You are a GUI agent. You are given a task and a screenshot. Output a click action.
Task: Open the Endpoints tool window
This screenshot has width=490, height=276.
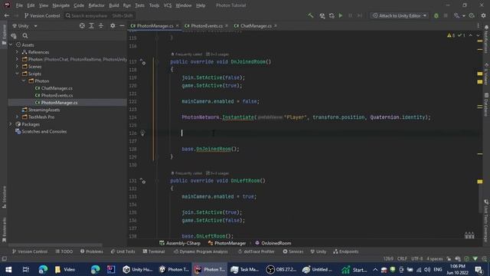tap(346, 251)
